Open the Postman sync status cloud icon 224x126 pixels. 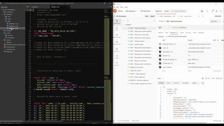tap(202, 11)
